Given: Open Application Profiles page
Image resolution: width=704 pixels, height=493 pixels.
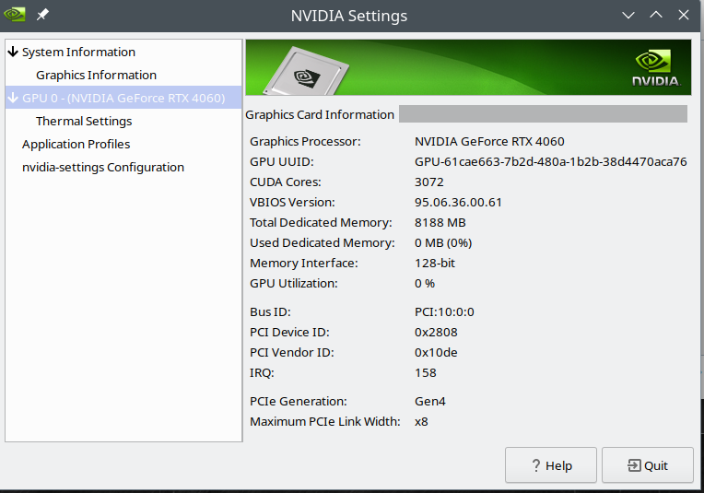Looking at the screenshot, I should (x=76, y=144).
